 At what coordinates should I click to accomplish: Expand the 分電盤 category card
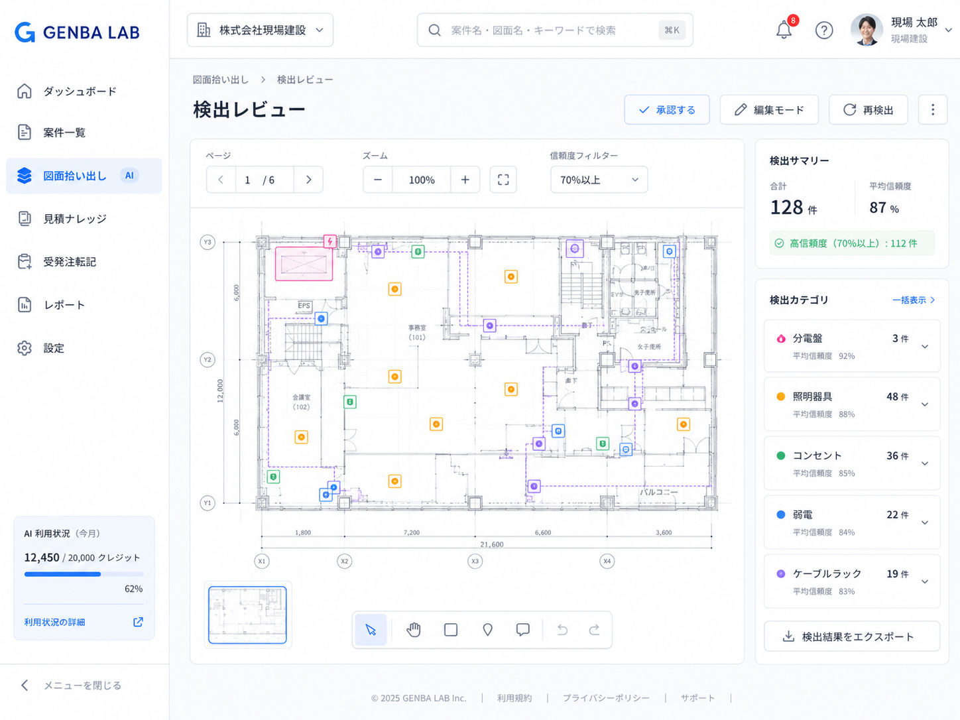pos(852,346)
